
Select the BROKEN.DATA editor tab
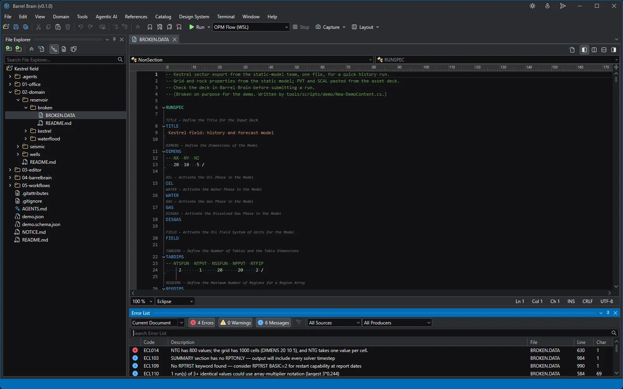pos(154,39)
